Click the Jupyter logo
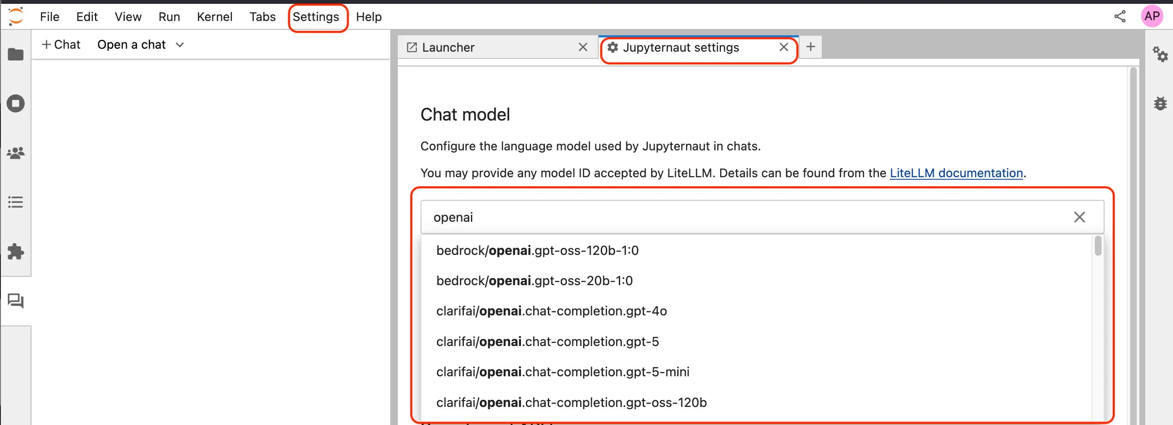The image size is (1173, 425). tap(15, 16)
